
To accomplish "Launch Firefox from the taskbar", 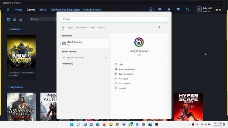I will click(x=104, y=124).
